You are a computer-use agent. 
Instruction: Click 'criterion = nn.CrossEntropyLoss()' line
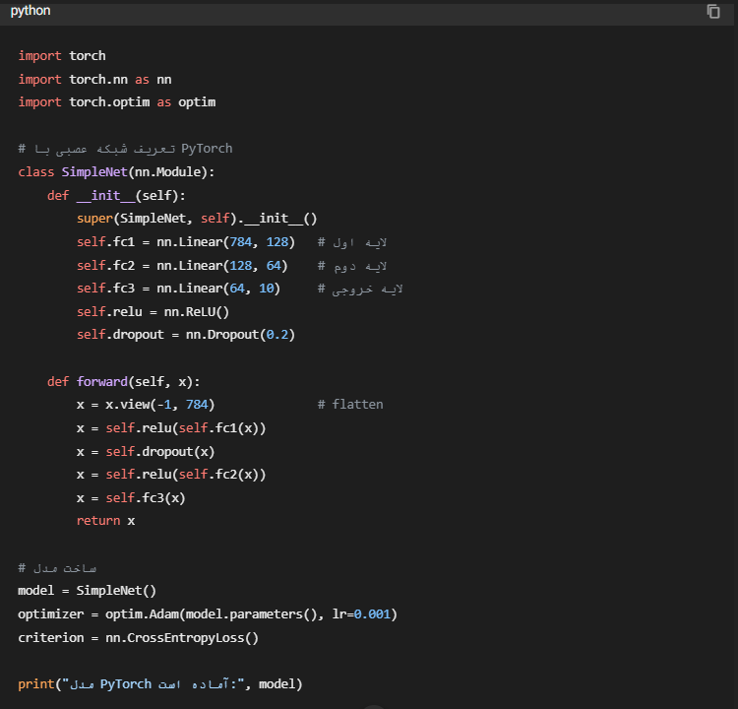(139, 638)
